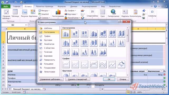Click the Срез slicer icon

point(102,13)
